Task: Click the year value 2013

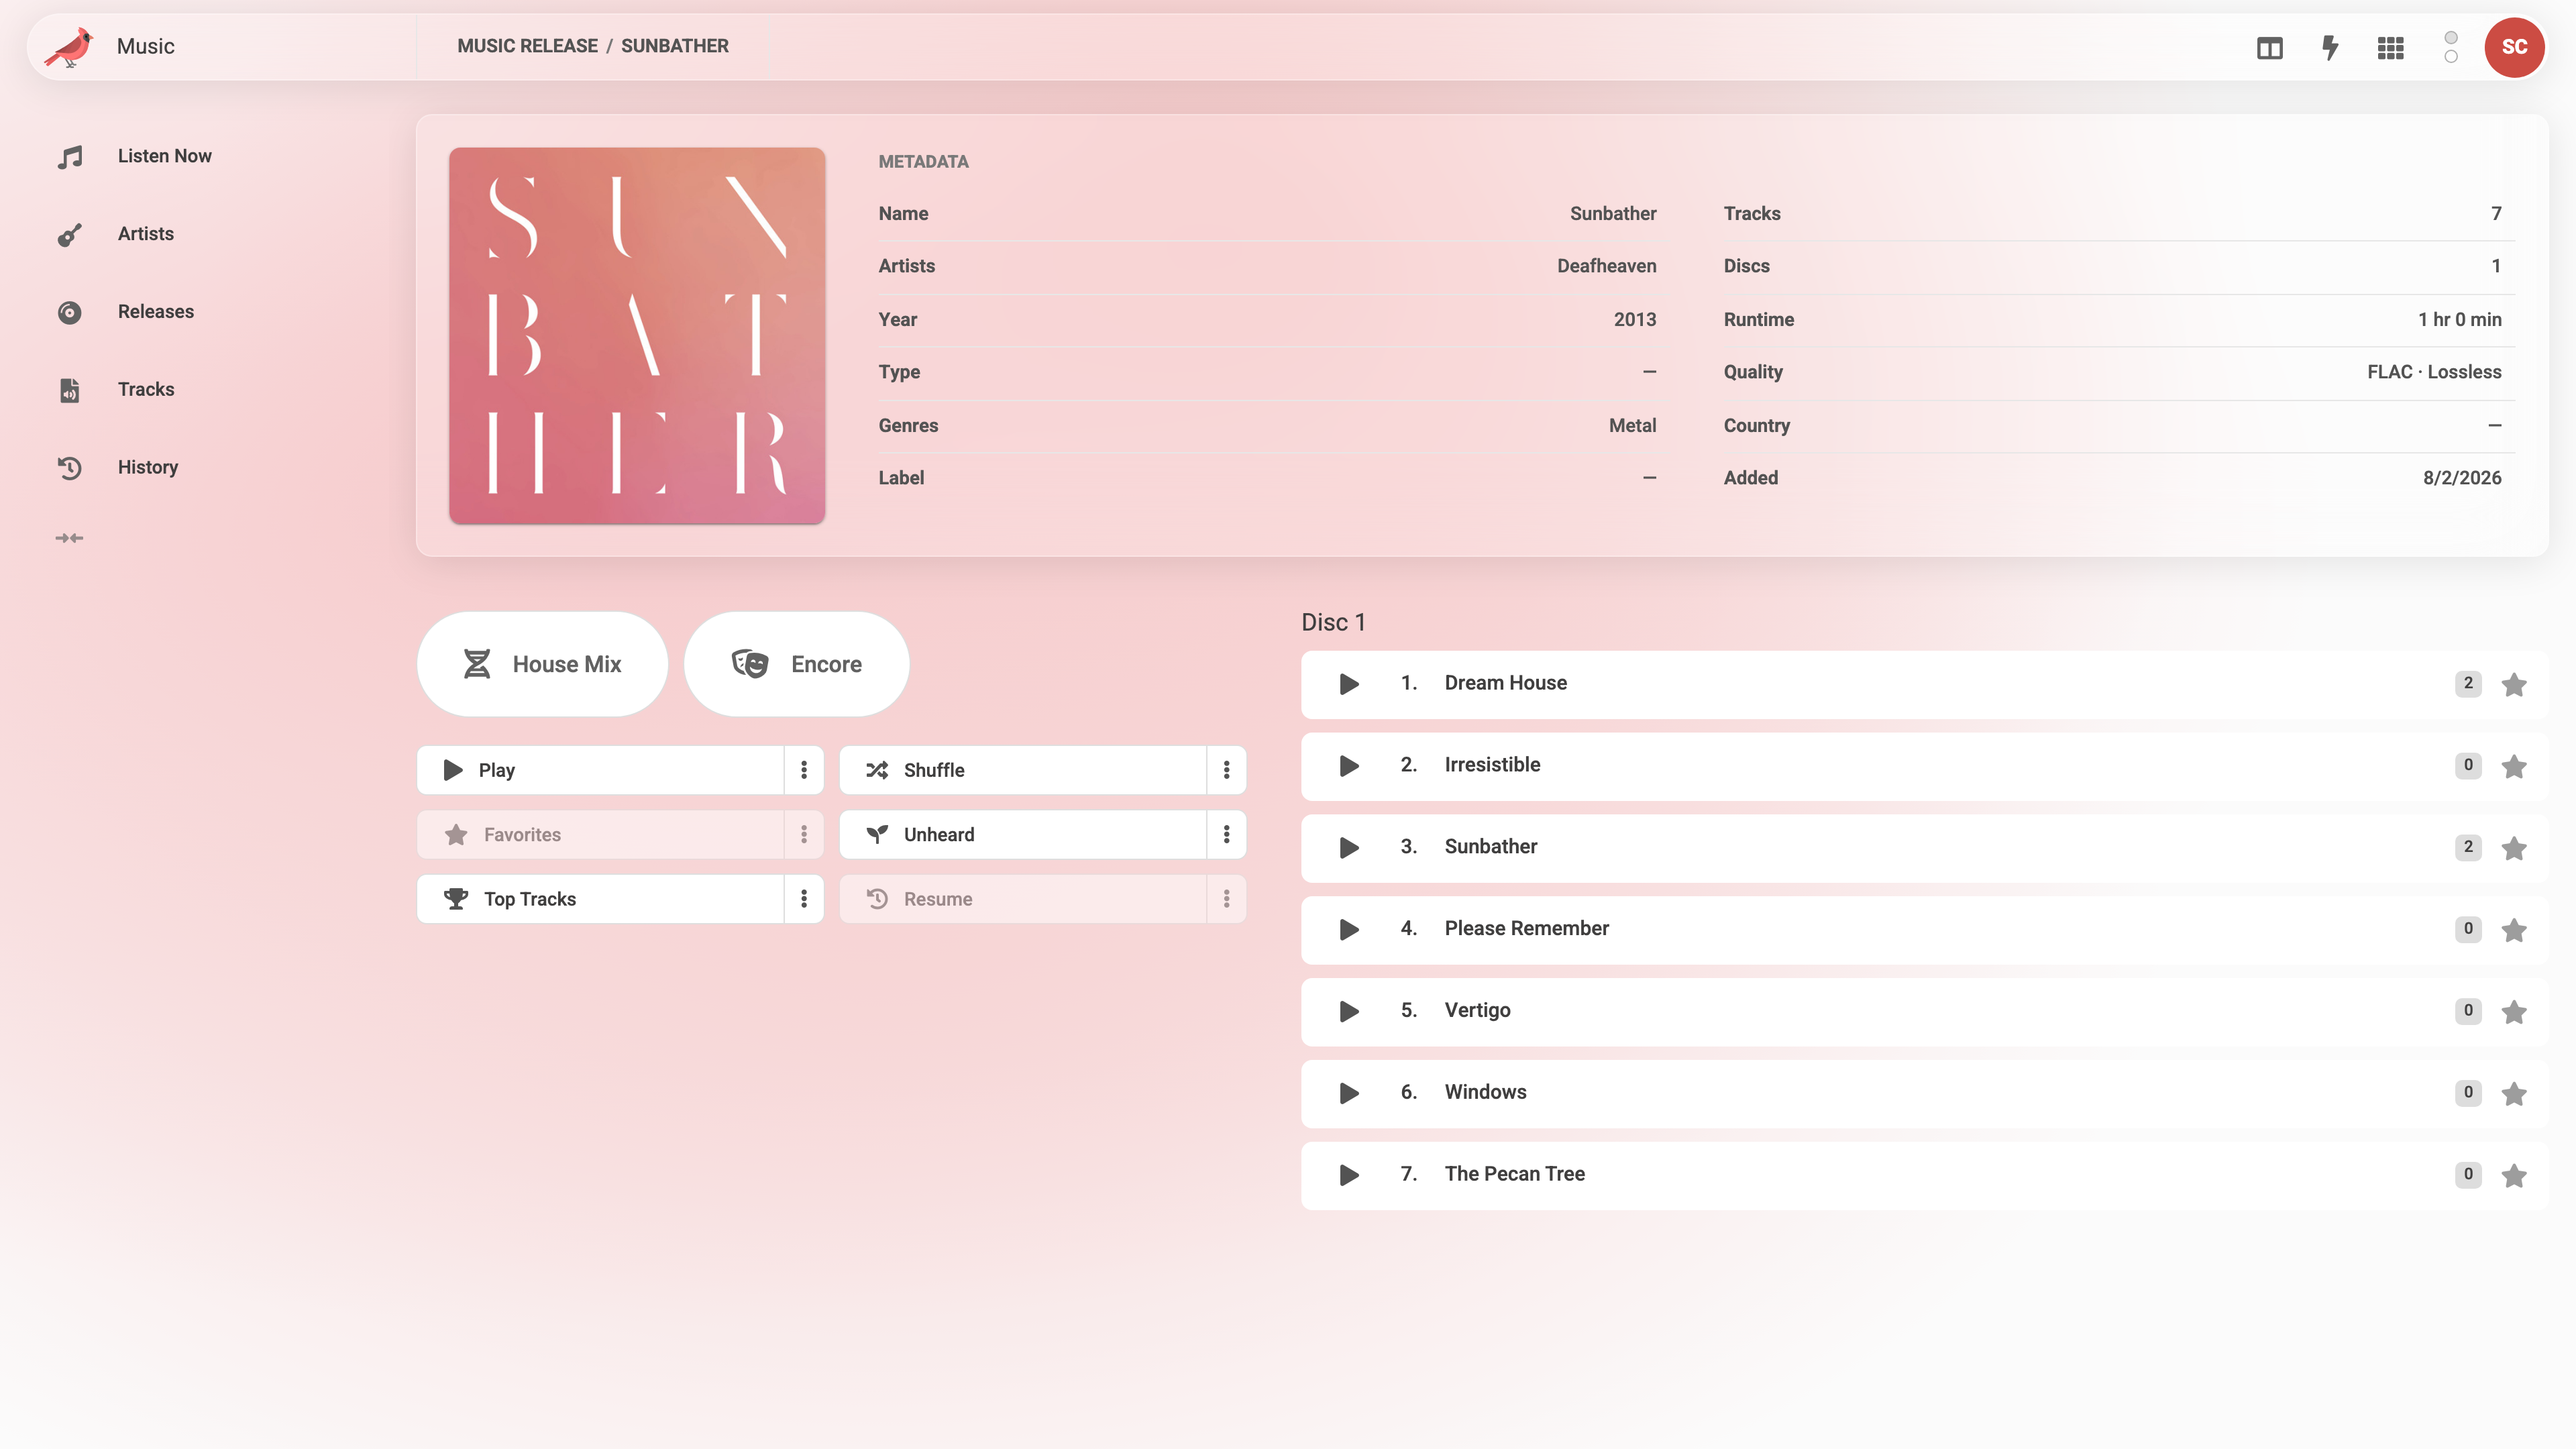Action: [x=1635, y=320]
